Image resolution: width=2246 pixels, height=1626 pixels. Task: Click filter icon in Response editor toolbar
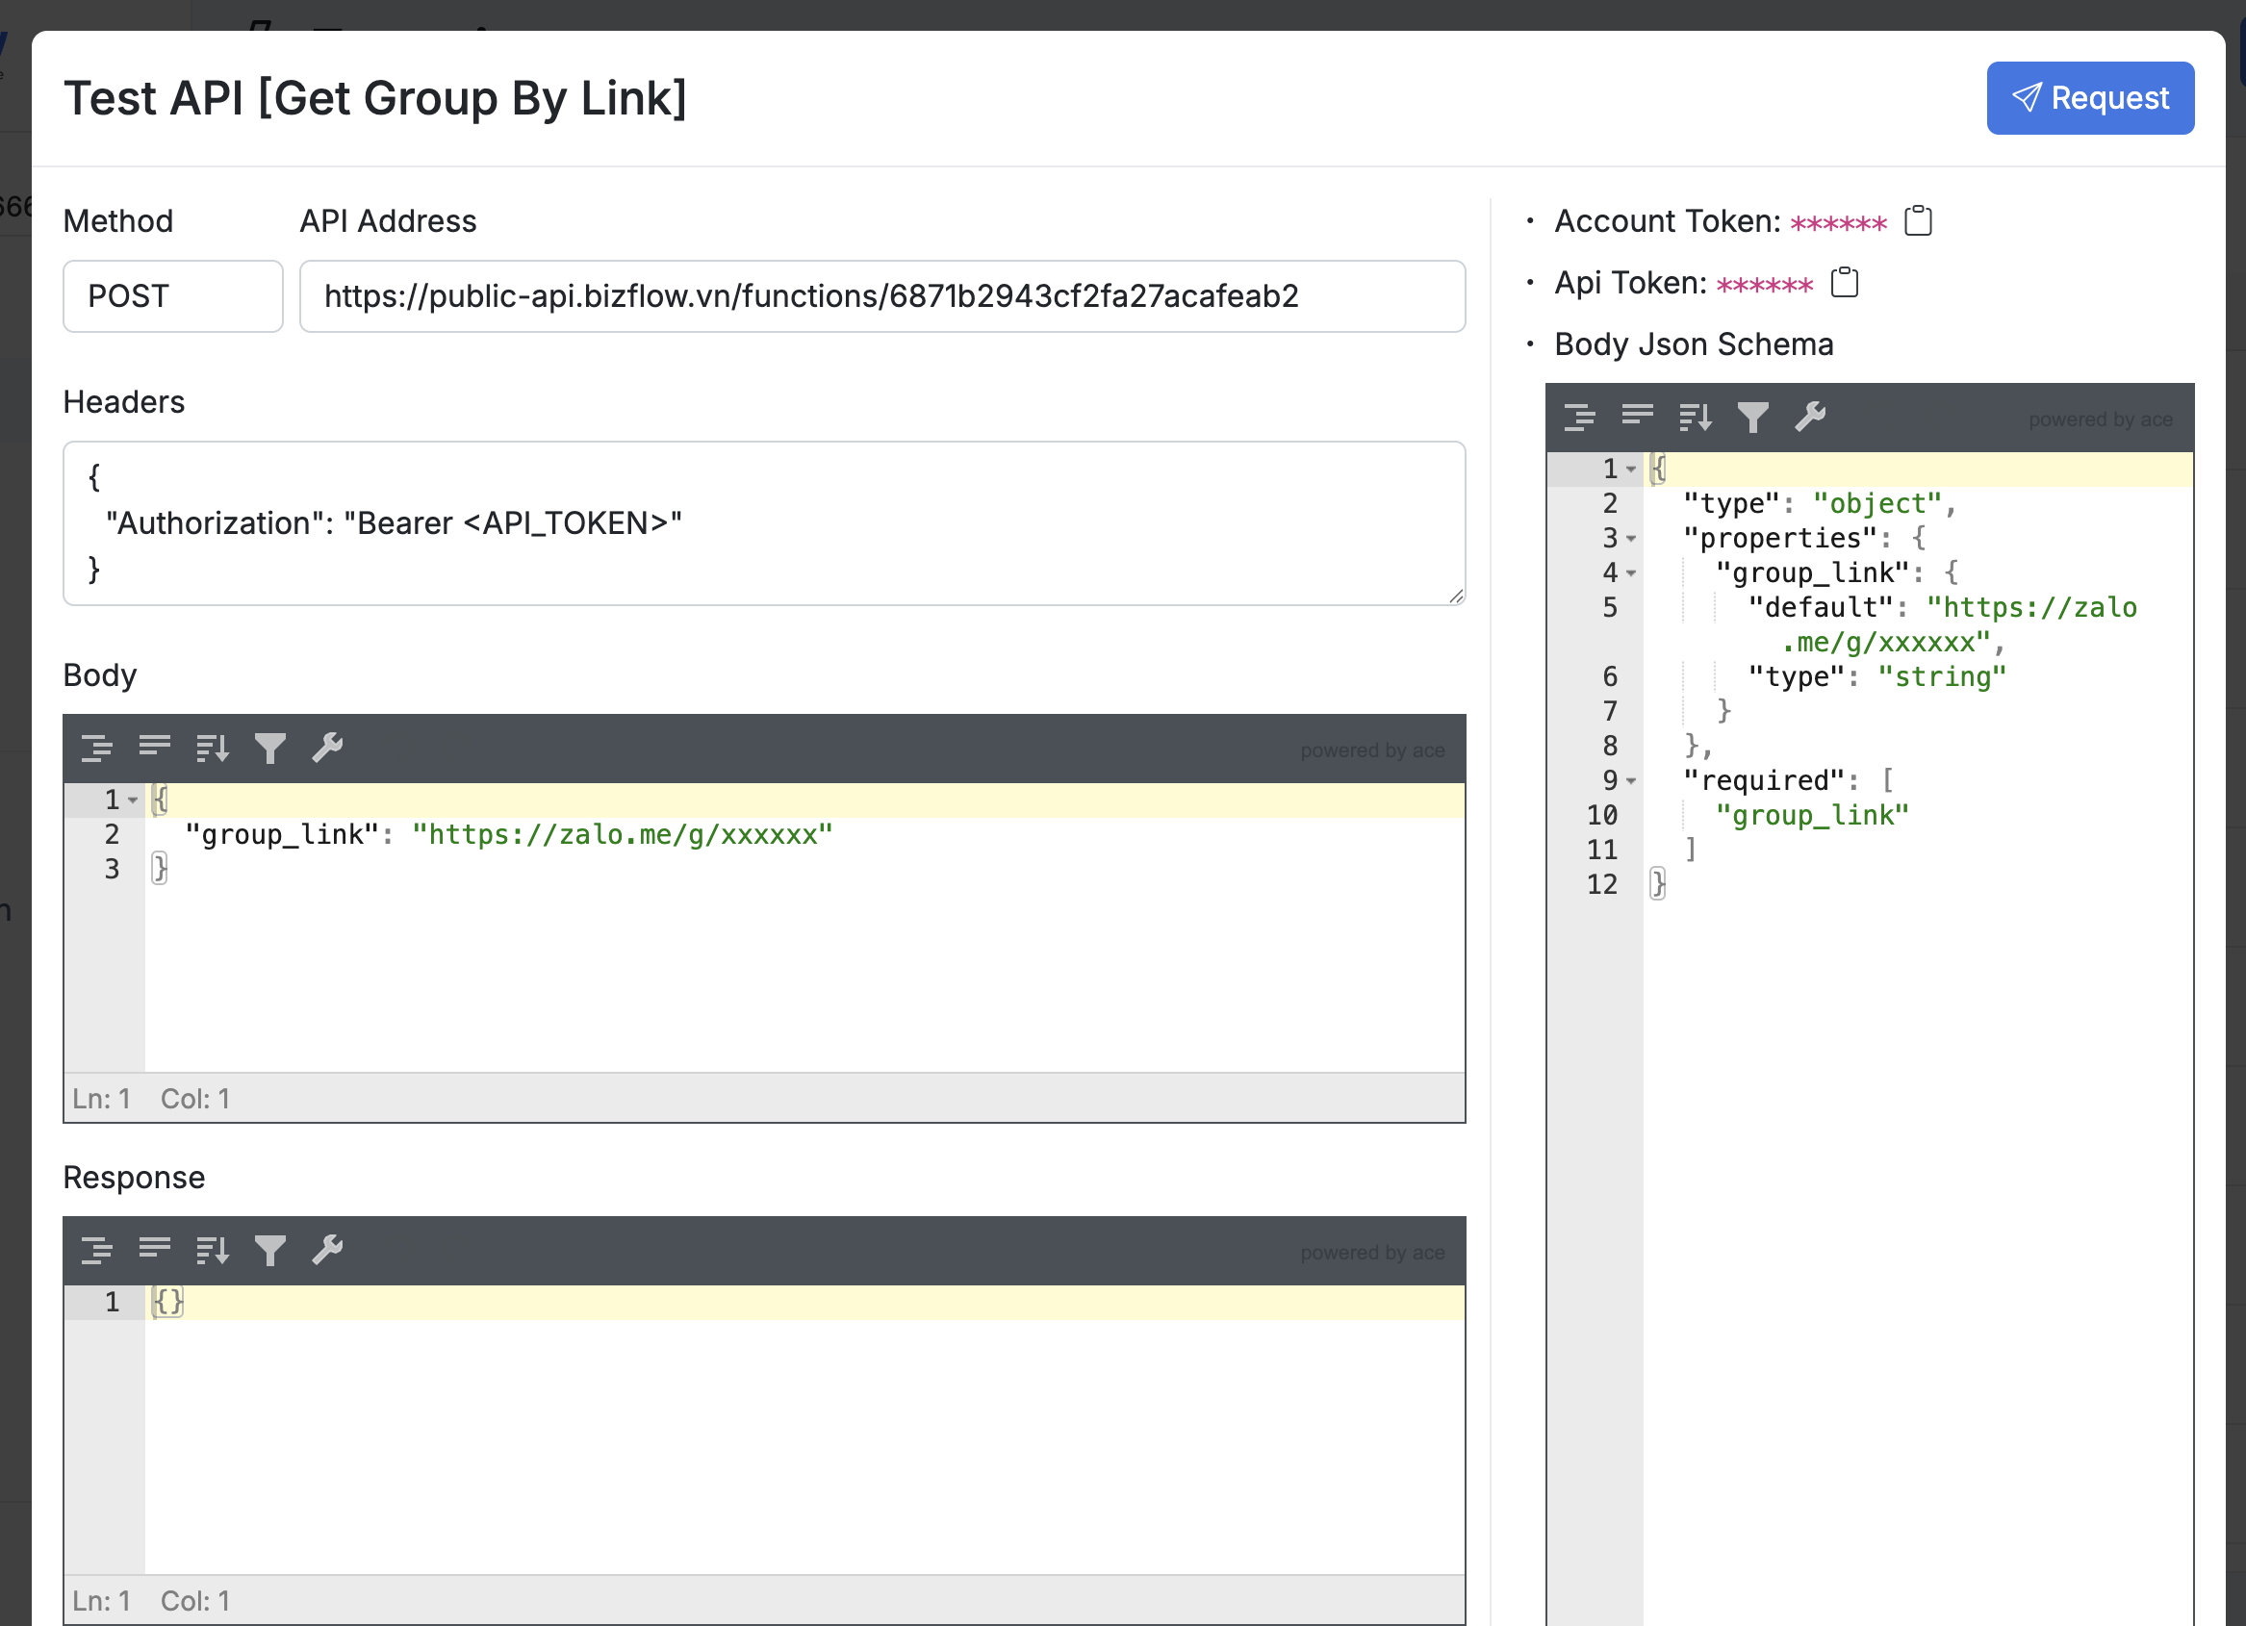[269, 1251]
